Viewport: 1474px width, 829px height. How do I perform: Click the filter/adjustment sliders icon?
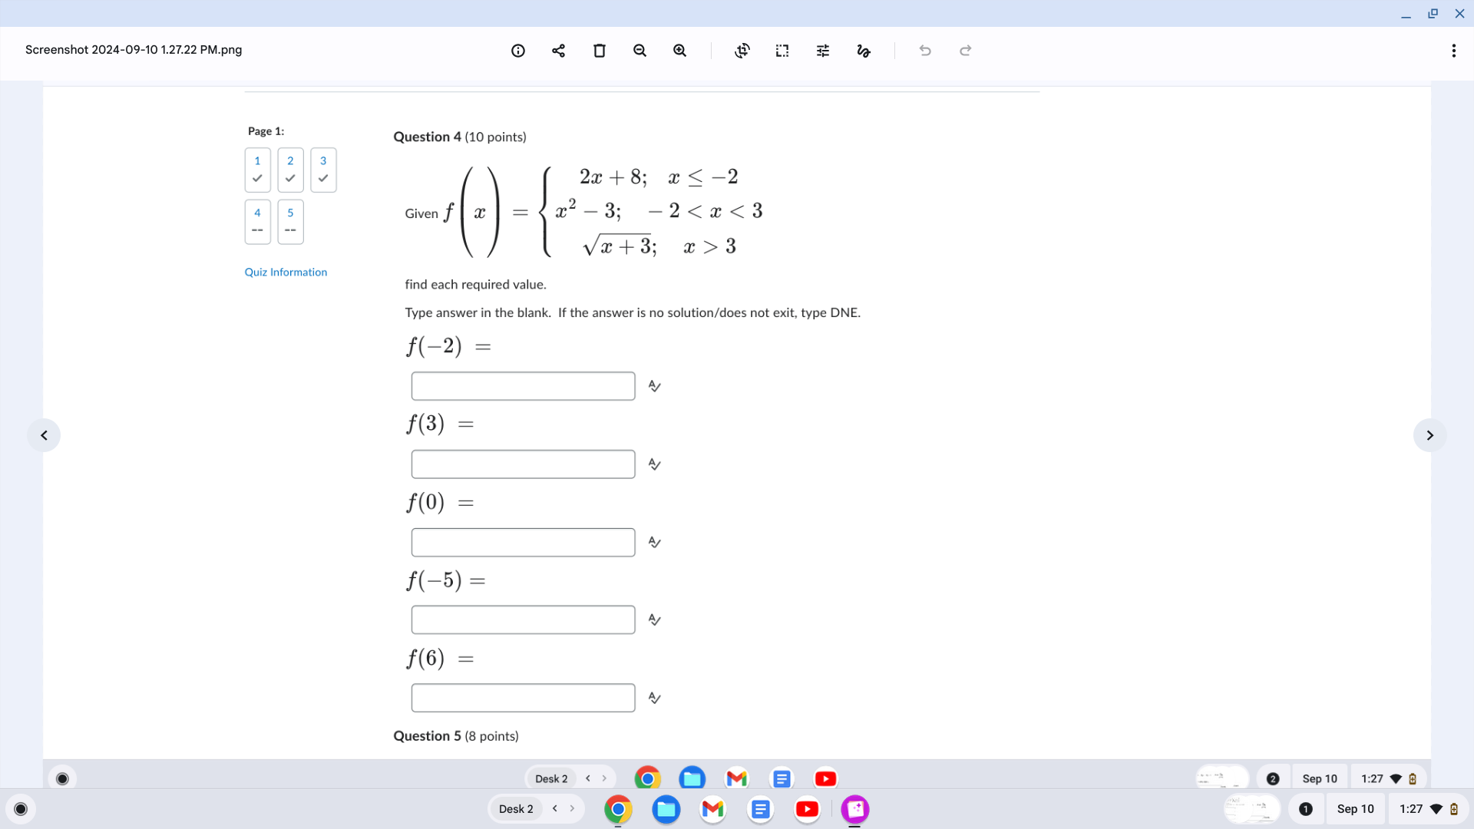point(823,51)
